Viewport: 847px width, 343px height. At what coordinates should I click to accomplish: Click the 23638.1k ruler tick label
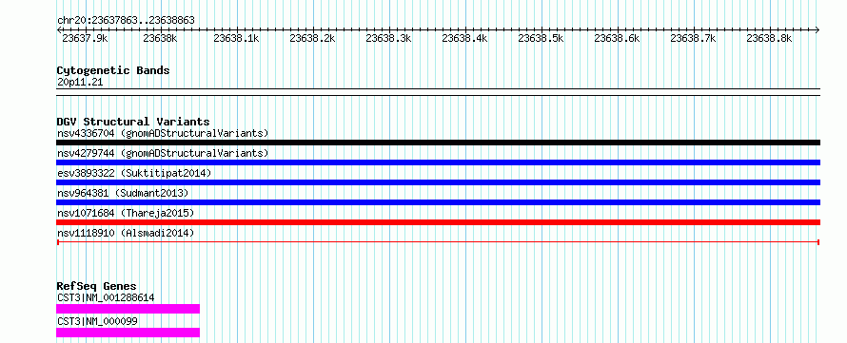[236, 38]
